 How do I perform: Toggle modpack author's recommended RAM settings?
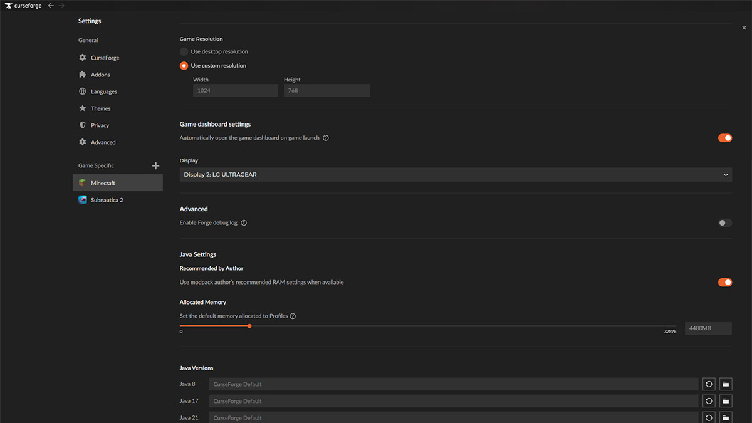click(x=725, y=283)
